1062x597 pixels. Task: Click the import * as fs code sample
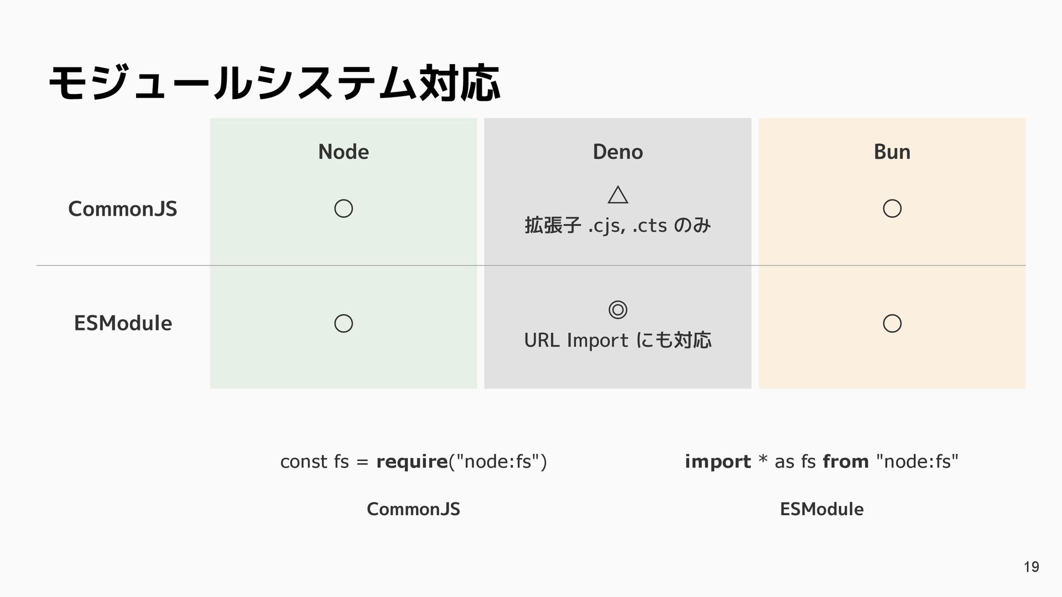pos(821,461)
